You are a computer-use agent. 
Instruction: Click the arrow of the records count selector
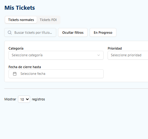[x=27, y=99]
